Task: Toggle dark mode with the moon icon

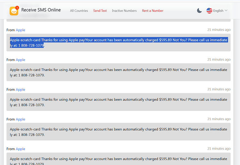Action: [199, 11]
